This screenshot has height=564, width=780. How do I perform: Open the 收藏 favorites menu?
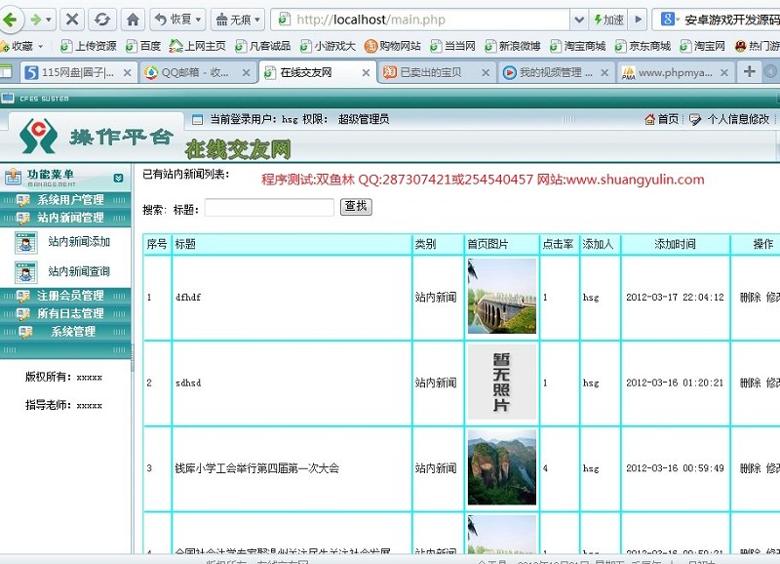point(21,46)
